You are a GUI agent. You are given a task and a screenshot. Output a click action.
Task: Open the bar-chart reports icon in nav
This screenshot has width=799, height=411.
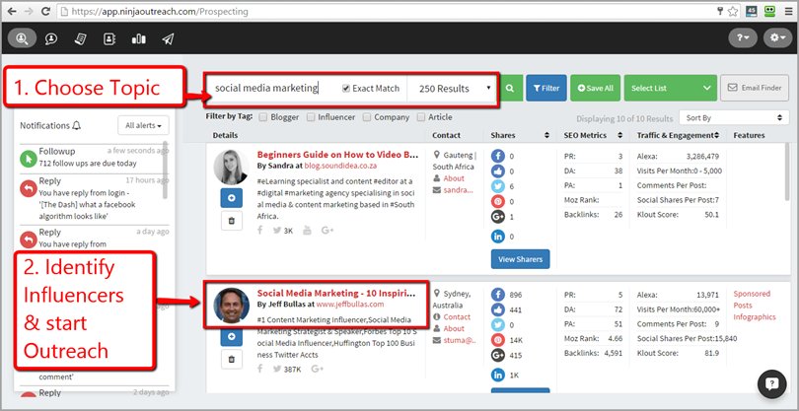click(139, 38)
